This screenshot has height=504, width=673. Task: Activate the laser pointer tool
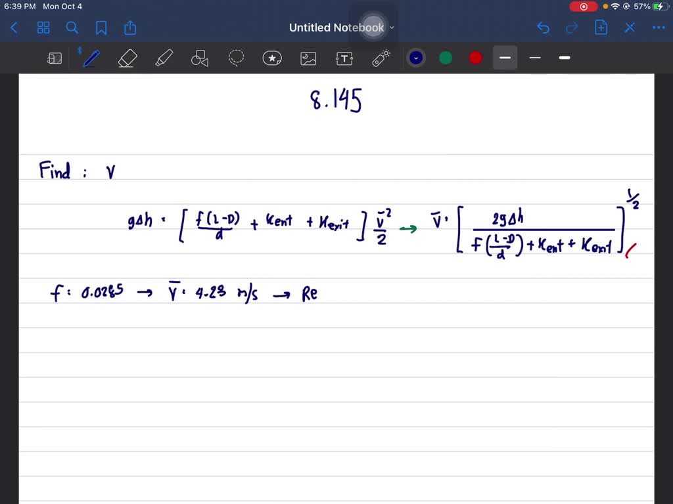pos(381,58)
